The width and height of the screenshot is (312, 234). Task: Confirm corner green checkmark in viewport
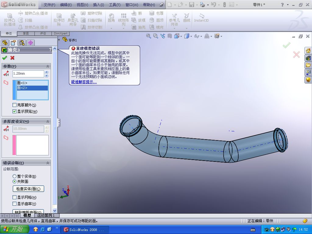pyautogui.click(x=286, y=45)
